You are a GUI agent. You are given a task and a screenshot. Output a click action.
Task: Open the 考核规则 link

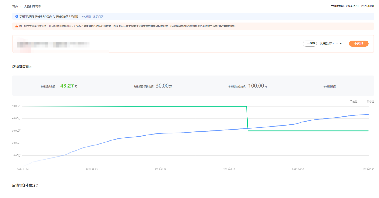point(86,17)
